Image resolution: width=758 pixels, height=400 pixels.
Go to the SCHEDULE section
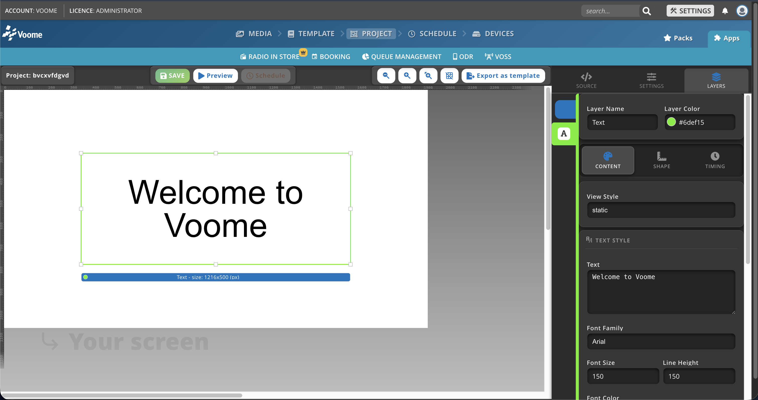[x=432, y=34]
